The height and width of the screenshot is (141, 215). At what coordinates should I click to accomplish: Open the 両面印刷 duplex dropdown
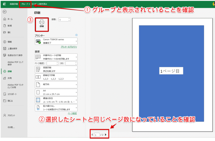(56, 69)
